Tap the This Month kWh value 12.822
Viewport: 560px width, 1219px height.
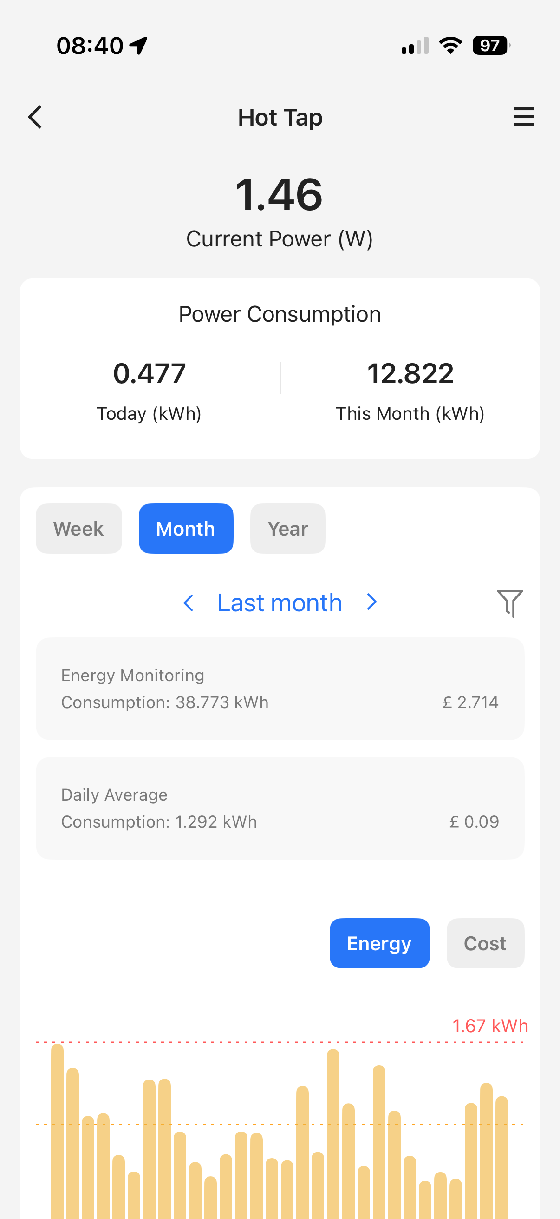(x=410, y=373)
